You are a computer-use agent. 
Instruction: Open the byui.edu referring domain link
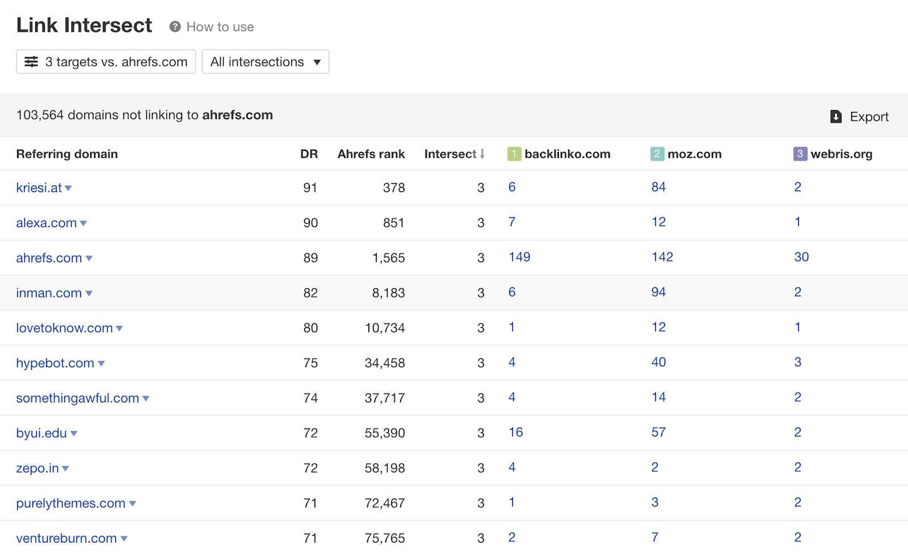point(41,433)
